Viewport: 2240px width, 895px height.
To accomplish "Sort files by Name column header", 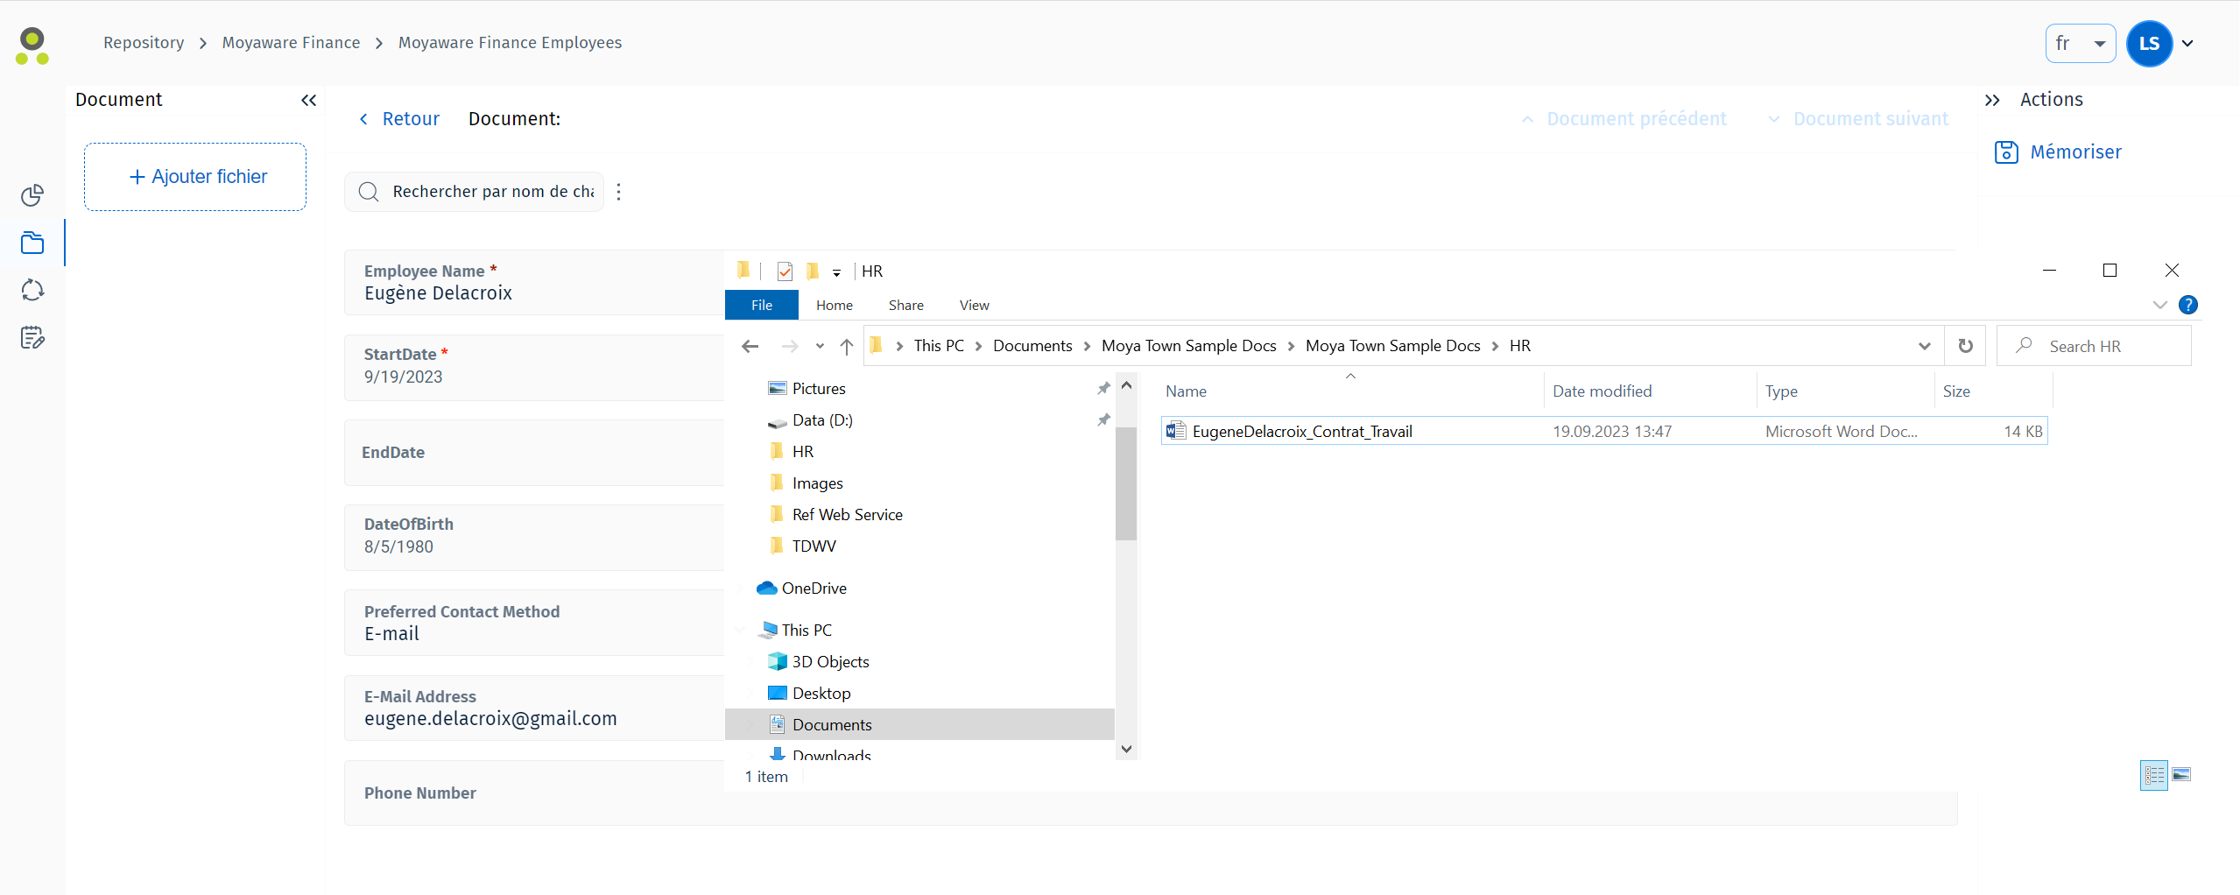I will (1351, 391).
